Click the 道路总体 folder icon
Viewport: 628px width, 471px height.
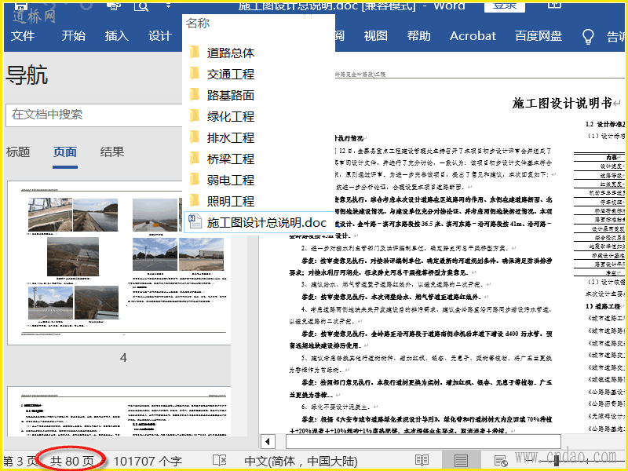pyautogui.click(x=195, y=53)
